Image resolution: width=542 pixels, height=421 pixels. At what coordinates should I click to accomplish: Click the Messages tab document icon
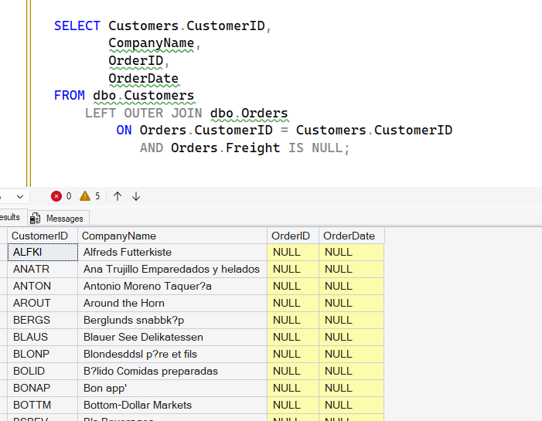(x=36, y=219)
